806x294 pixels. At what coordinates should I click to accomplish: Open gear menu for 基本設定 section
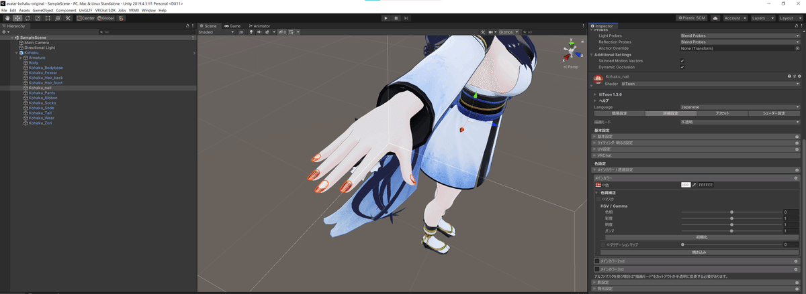(x=797, y=136)
